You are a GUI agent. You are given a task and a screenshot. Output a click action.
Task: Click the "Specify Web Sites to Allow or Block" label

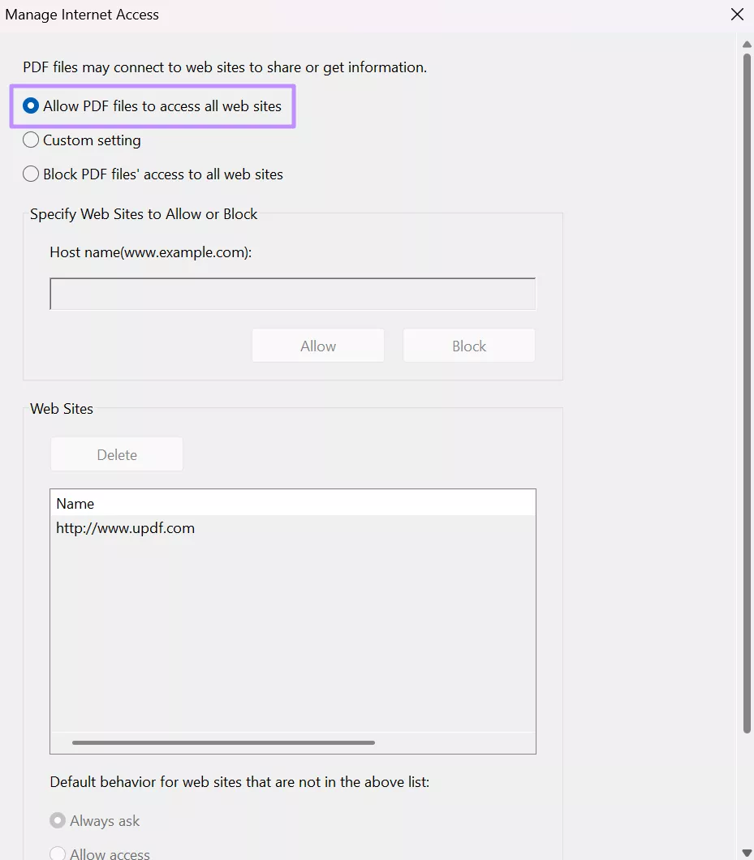pyautogui.click(x=144, y=213)
